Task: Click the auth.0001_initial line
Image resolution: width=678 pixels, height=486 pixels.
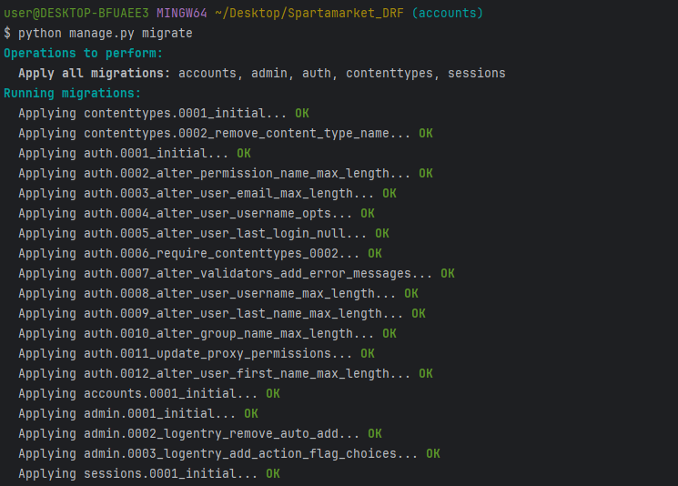Action: (135, 154)
